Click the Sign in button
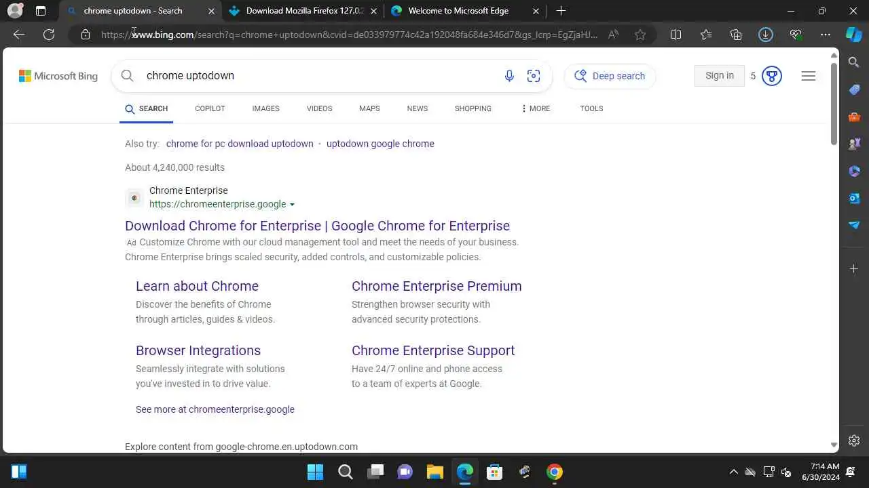The width and height of the screenshot is (869, 488). [720, 76]
